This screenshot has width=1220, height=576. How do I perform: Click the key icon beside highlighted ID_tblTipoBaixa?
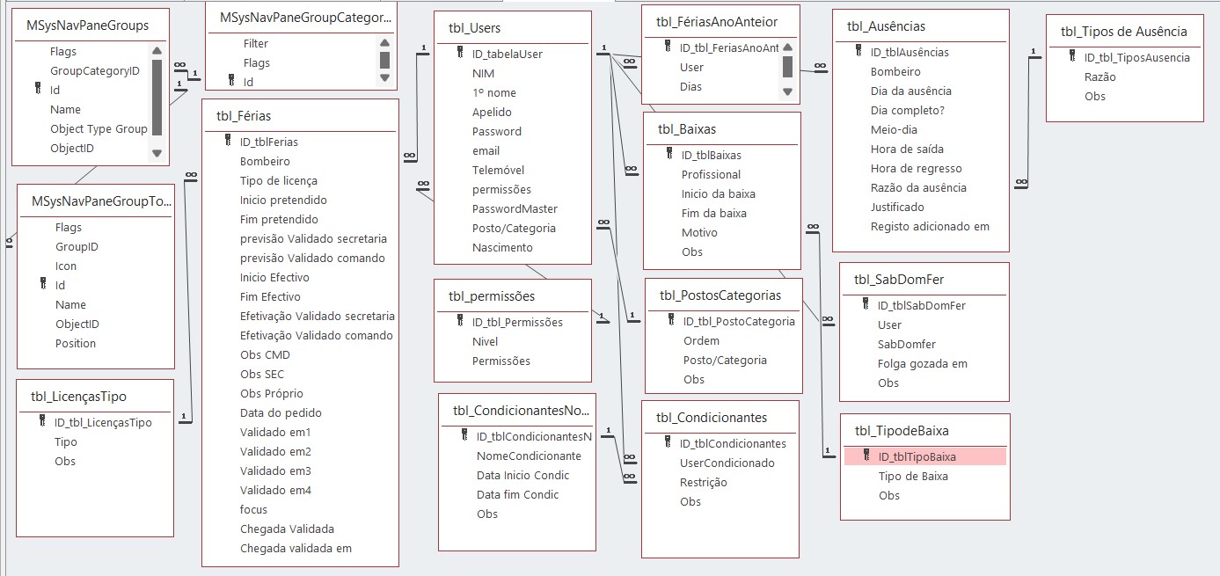tap(866, 456)
